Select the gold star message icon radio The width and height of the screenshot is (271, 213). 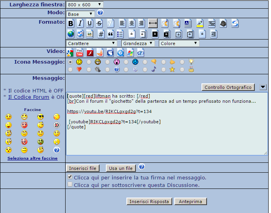pos(164,70)
